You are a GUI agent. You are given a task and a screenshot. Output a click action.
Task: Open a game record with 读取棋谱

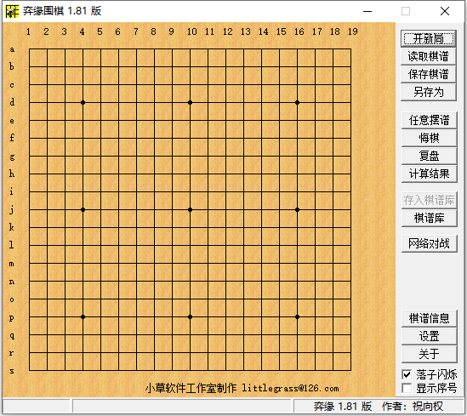pos(428,56)
